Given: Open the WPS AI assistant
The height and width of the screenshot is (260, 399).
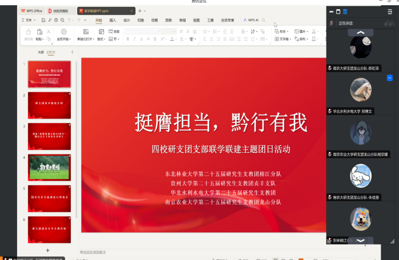Looking at the screenshot, I should (251, 20).
